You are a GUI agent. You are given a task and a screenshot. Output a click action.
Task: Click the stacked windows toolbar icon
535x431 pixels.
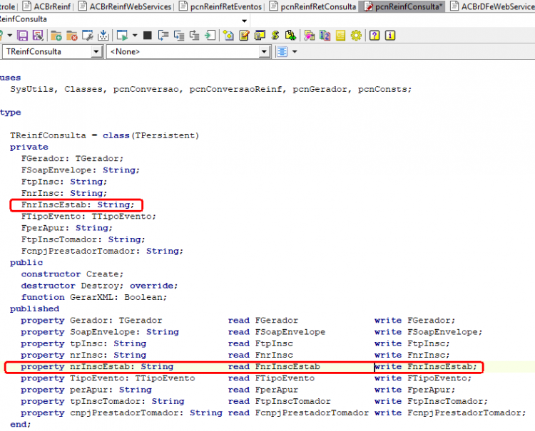point(260,36)
